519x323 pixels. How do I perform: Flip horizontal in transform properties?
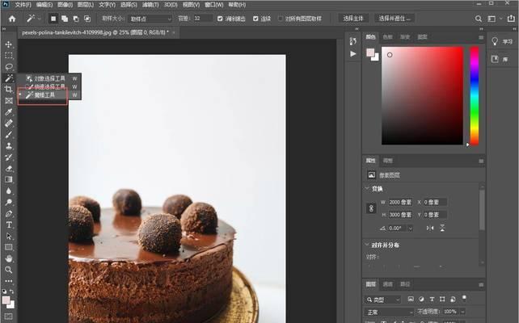tap(430, 228)
